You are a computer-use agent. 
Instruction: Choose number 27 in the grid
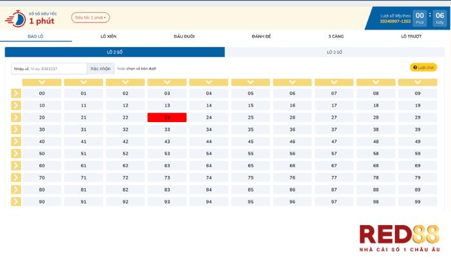[x=334, y=118]
